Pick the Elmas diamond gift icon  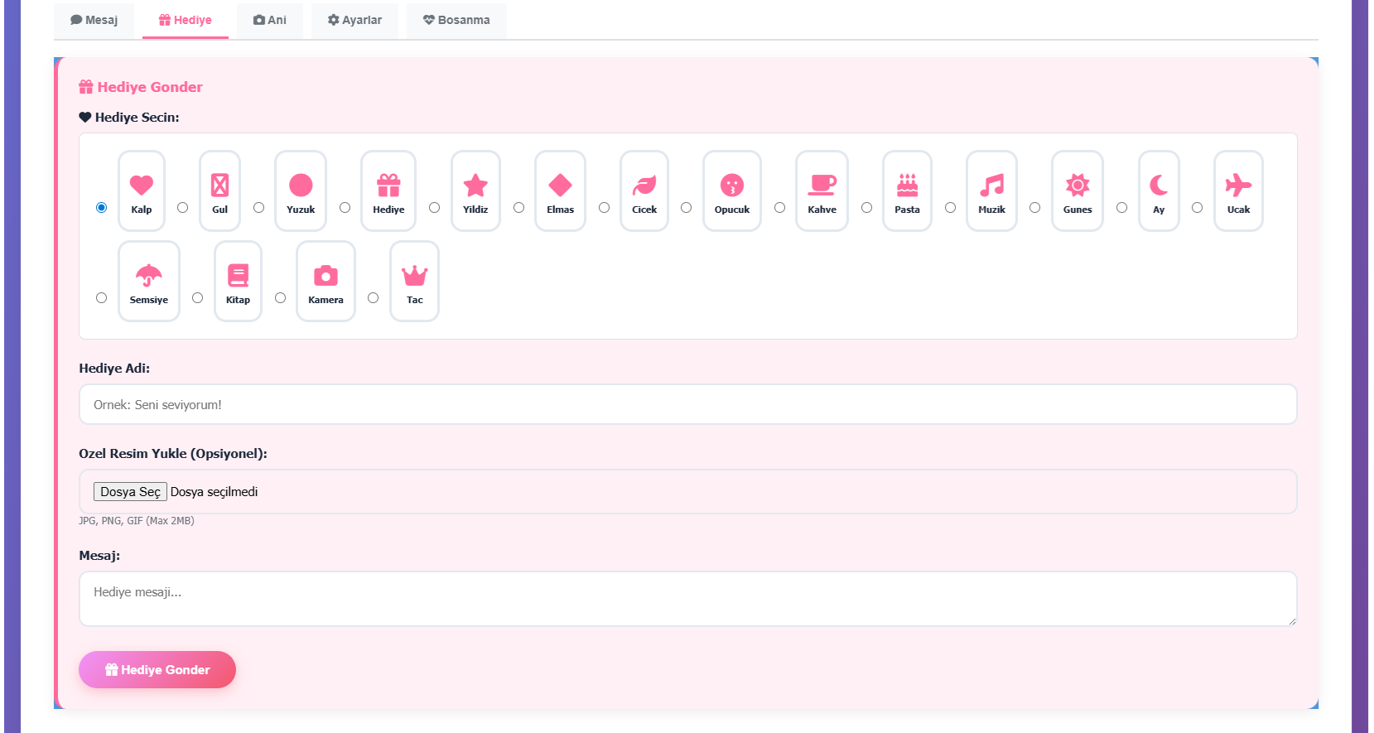pyautogui.click(x=560, y=186)
